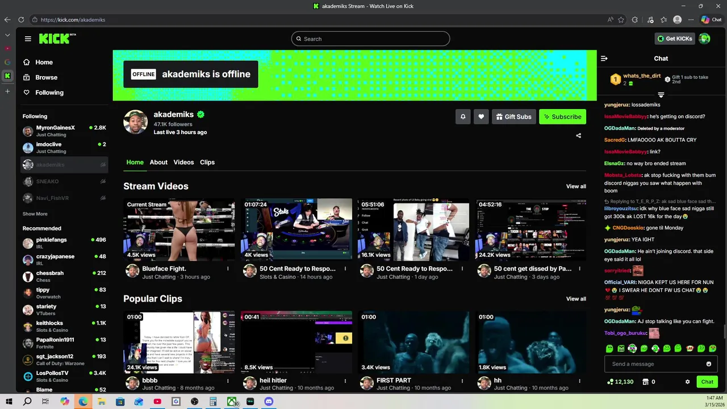This screenshot has width=727, height=409.
Task: Click the channel points balance 12,130
Action: click(x=620, y=382)
